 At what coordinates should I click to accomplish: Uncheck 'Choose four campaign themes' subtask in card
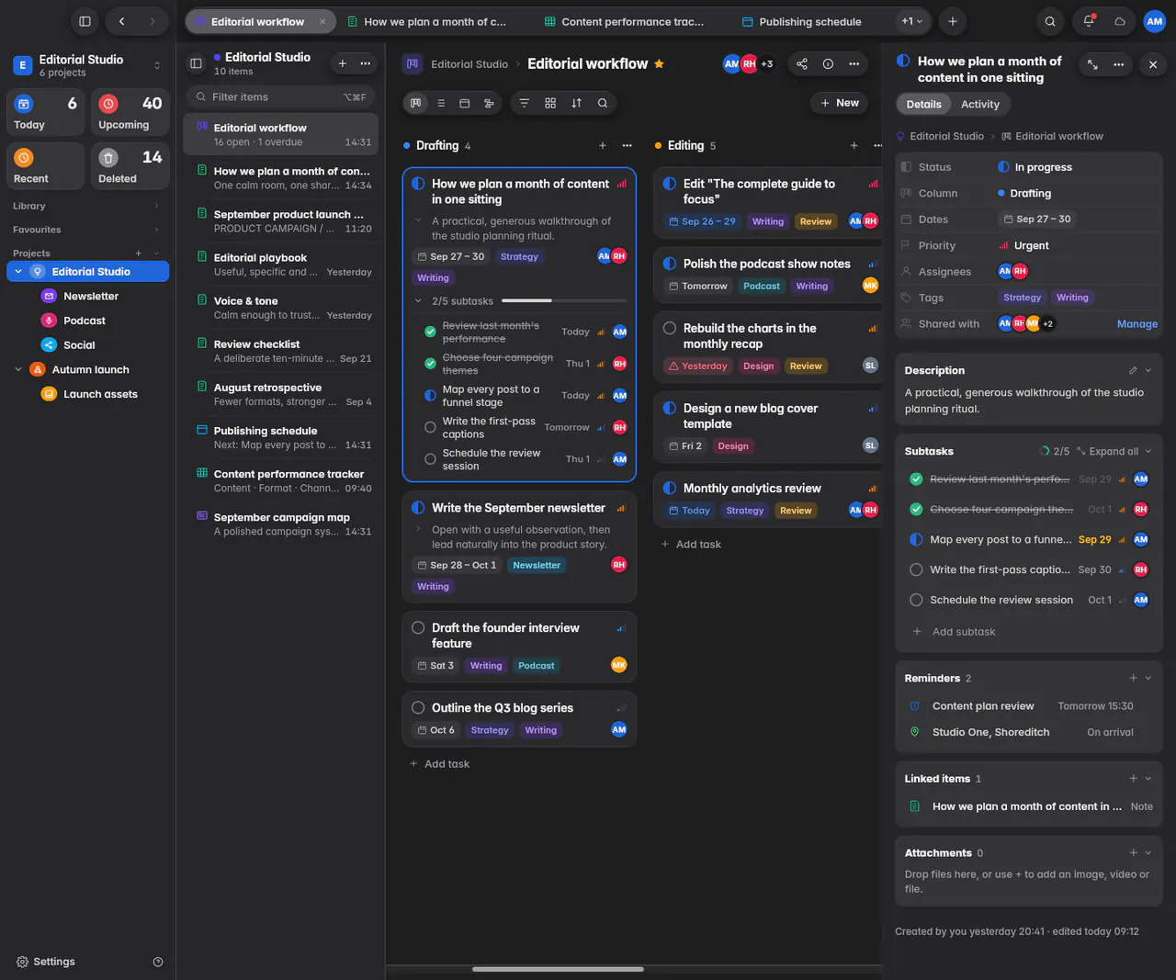pyautogui.click(x=430, y=364)
